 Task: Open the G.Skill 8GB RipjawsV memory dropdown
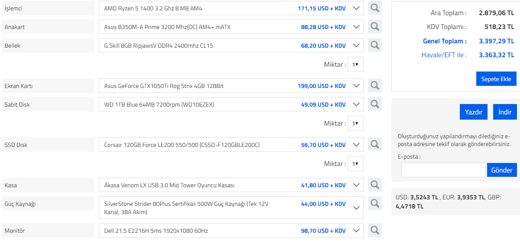(x=231, y=46)
